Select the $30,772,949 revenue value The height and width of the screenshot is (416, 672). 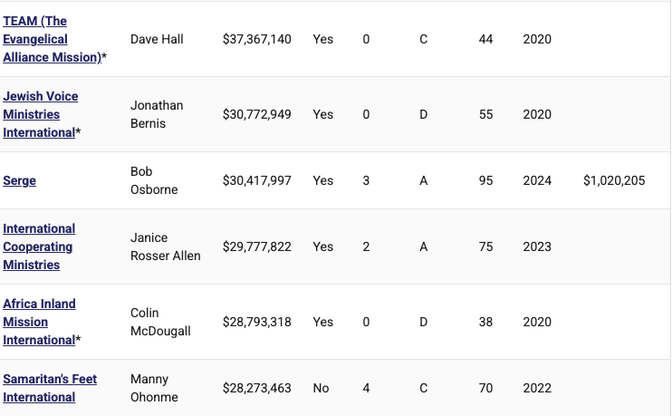click(x=256, y=114)
